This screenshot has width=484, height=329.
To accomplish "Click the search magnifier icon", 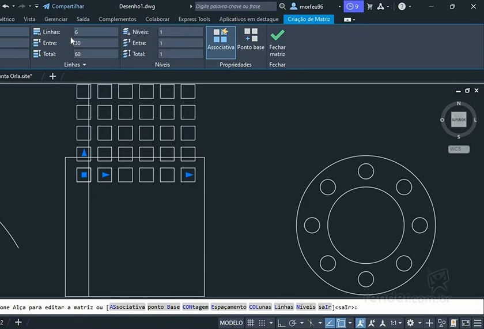I will (x=282, y=6).
